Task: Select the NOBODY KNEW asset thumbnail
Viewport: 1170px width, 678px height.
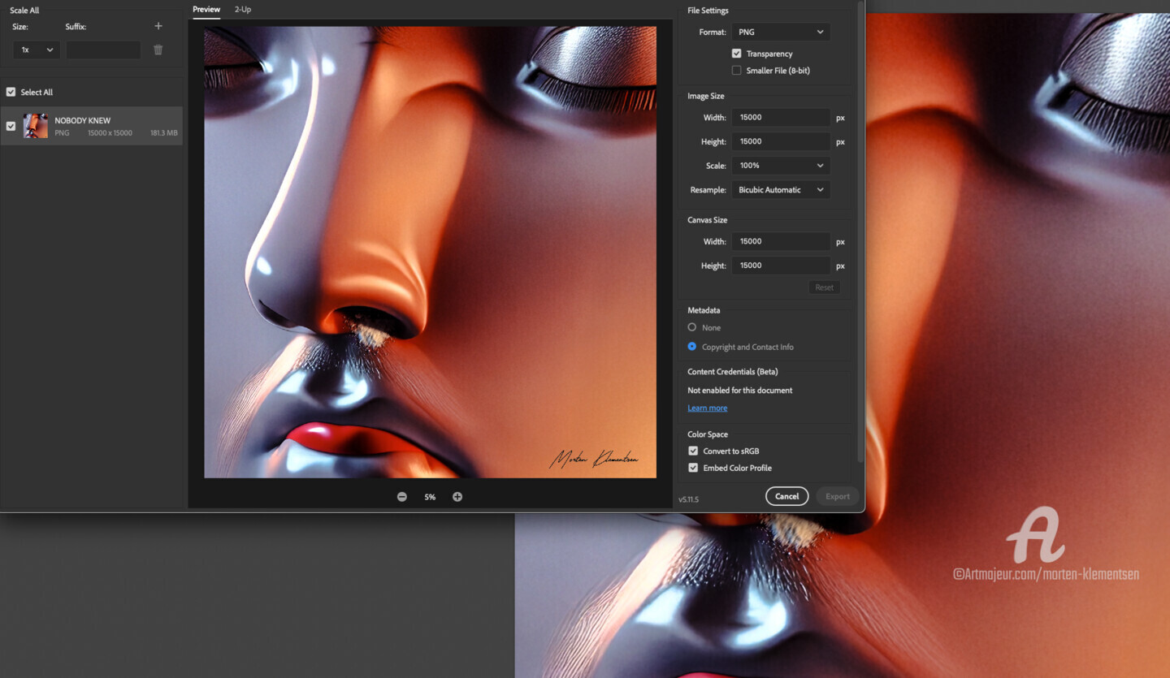Action: point(36,126)
